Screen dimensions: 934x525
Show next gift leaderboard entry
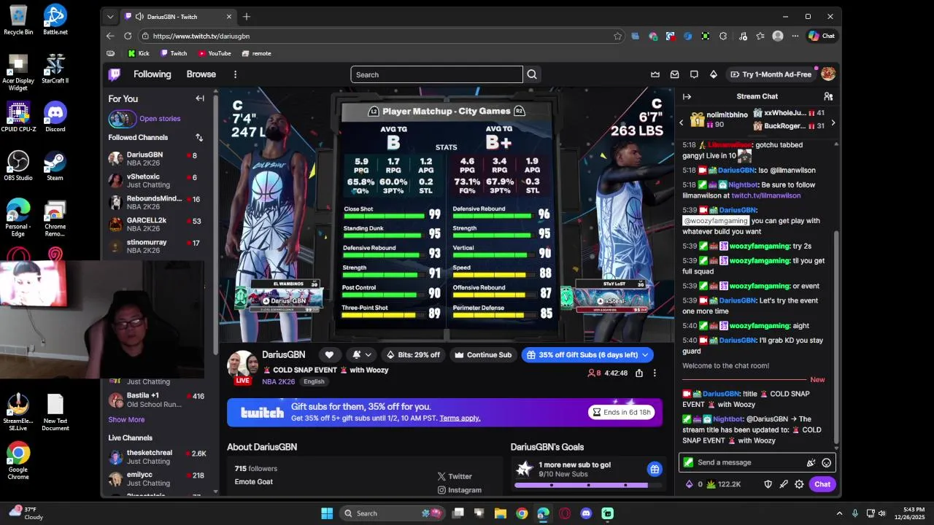click(x=833, y=122)
